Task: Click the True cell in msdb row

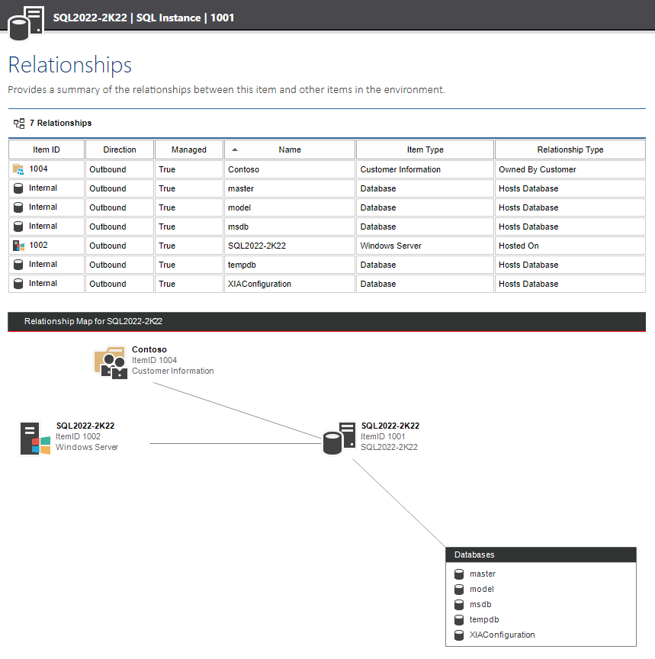Action: coord(189,227)
